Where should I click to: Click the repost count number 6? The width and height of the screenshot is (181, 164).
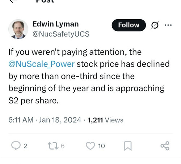click(x=63, y=146)
